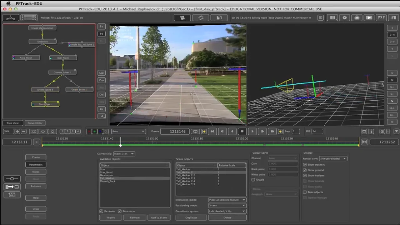
Task: Switch to the Tree View tab
Action: [13, 123]
